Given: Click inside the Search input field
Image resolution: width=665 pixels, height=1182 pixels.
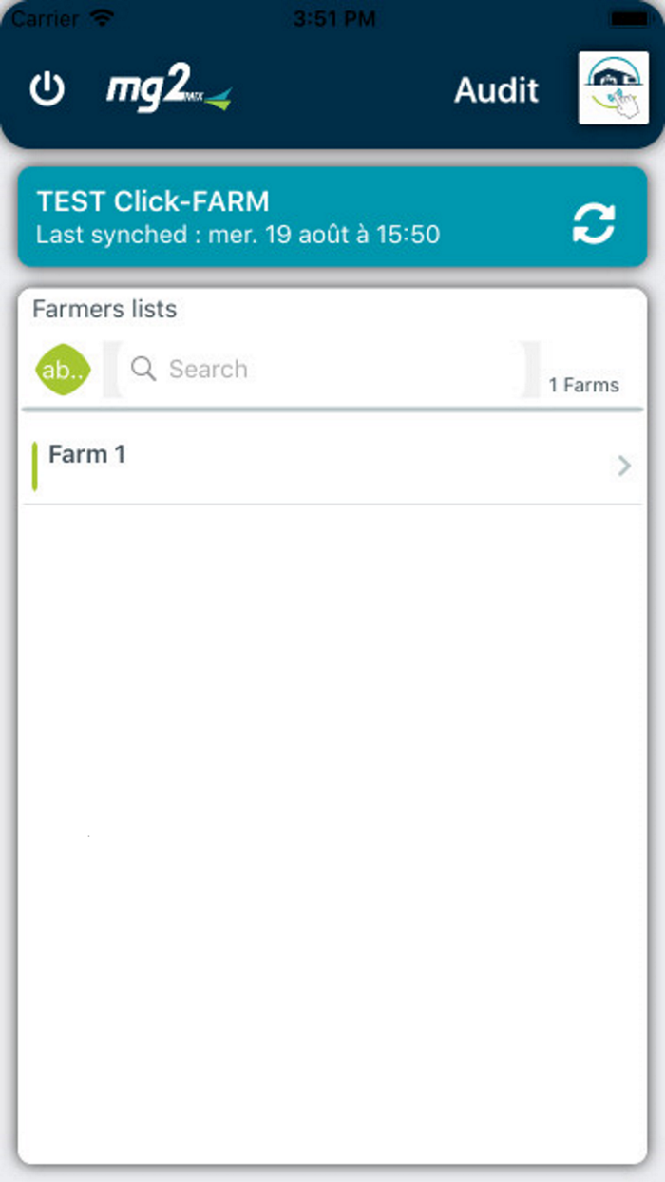Looking at the screenshot, I should click(313, 369).
